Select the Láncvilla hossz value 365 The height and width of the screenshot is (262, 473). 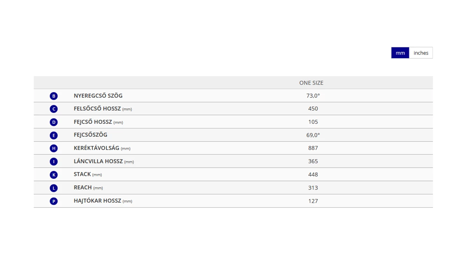[x=313, y=161]
